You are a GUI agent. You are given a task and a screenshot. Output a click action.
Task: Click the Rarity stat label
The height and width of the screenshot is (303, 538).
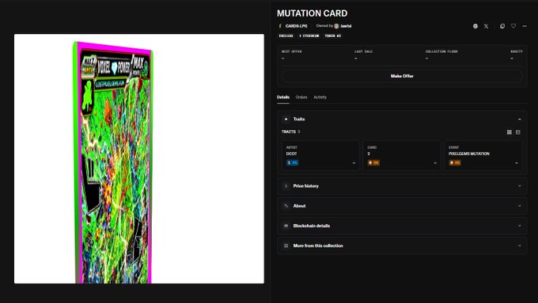[x=517, y=51]
